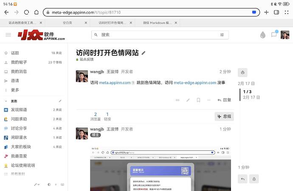This screenshot has height=191, width=293.
Task: Open the 问题求助 category
Action: pyautogui.click(x=33, y=119)
